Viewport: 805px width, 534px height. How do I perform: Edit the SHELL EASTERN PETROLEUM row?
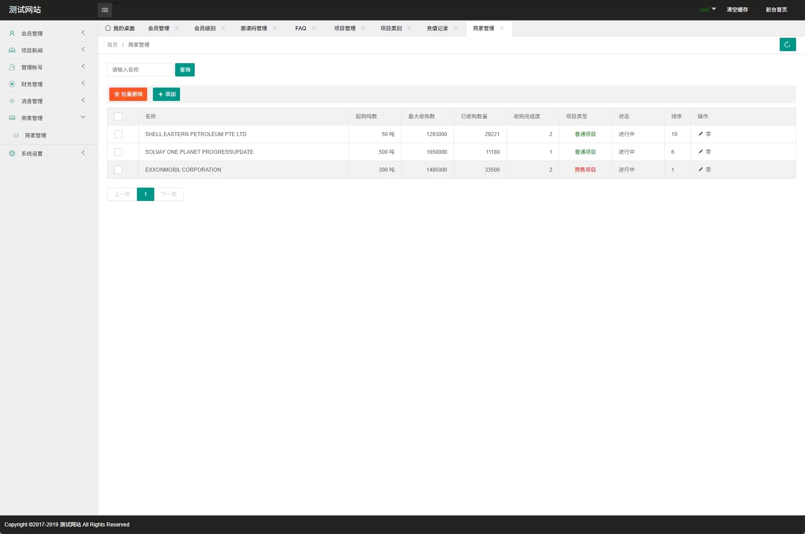click(x=701, y=134)
